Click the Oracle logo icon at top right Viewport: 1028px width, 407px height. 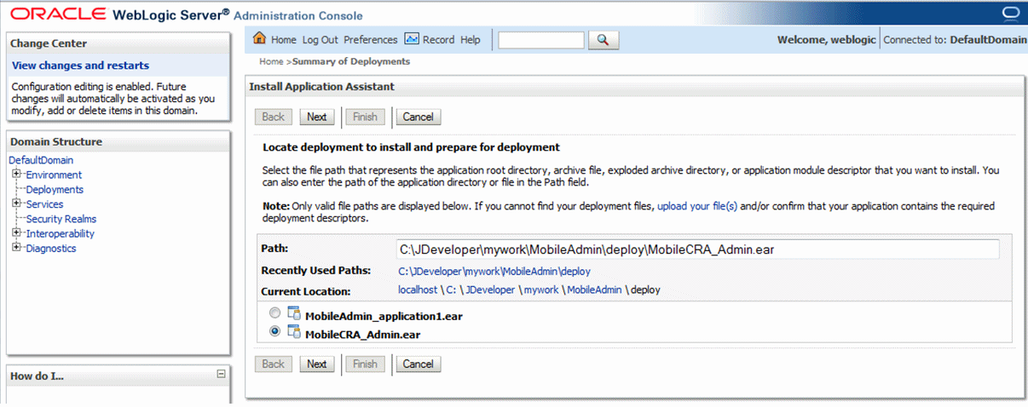tap(1010, 13)
